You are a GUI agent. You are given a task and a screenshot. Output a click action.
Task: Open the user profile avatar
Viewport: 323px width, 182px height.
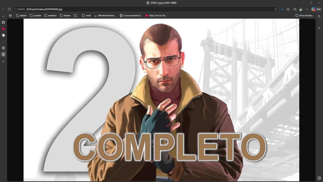301,9
